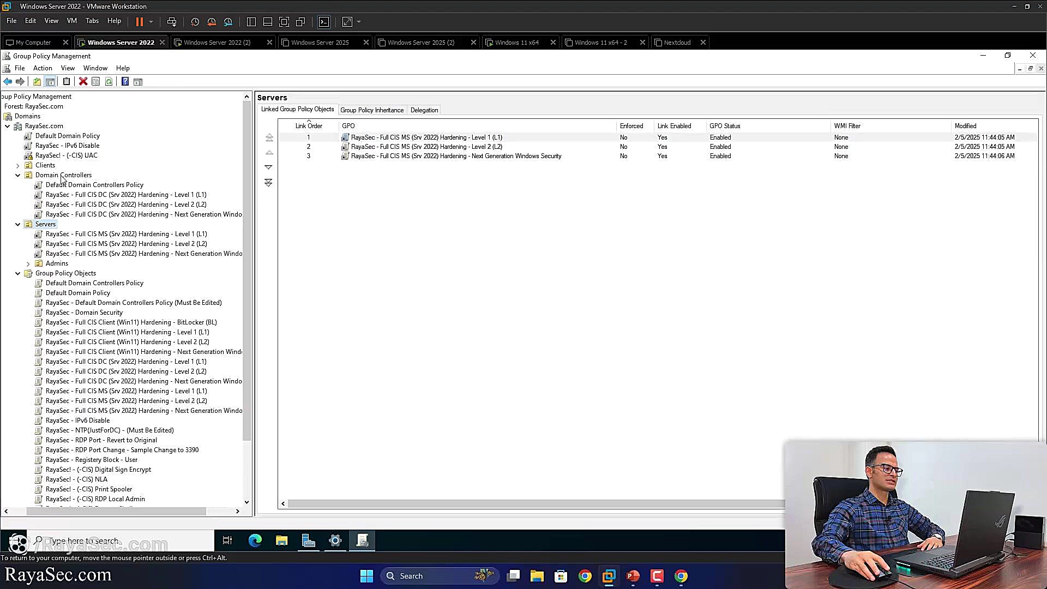Viewport: 1047px width, 589px height.
Task: Expand the Clients OU node
Action: (18, 165)
